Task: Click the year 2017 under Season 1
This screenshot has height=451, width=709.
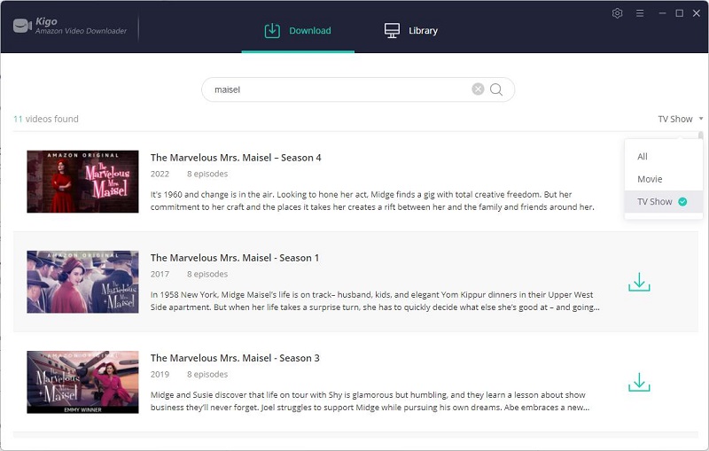Action: [160, 275]
